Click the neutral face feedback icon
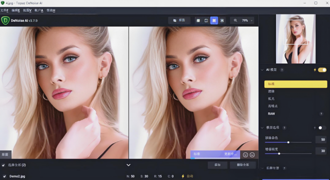The image size is (330, 180). click(252, 155)
